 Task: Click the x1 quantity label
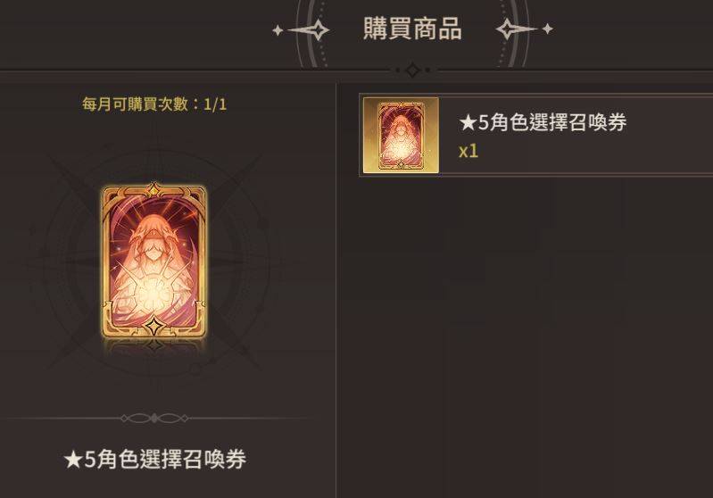click(468, 151)
